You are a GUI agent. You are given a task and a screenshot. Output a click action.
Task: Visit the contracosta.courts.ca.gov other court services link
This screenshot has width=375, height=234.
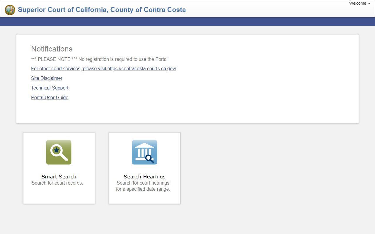[103, 68]
